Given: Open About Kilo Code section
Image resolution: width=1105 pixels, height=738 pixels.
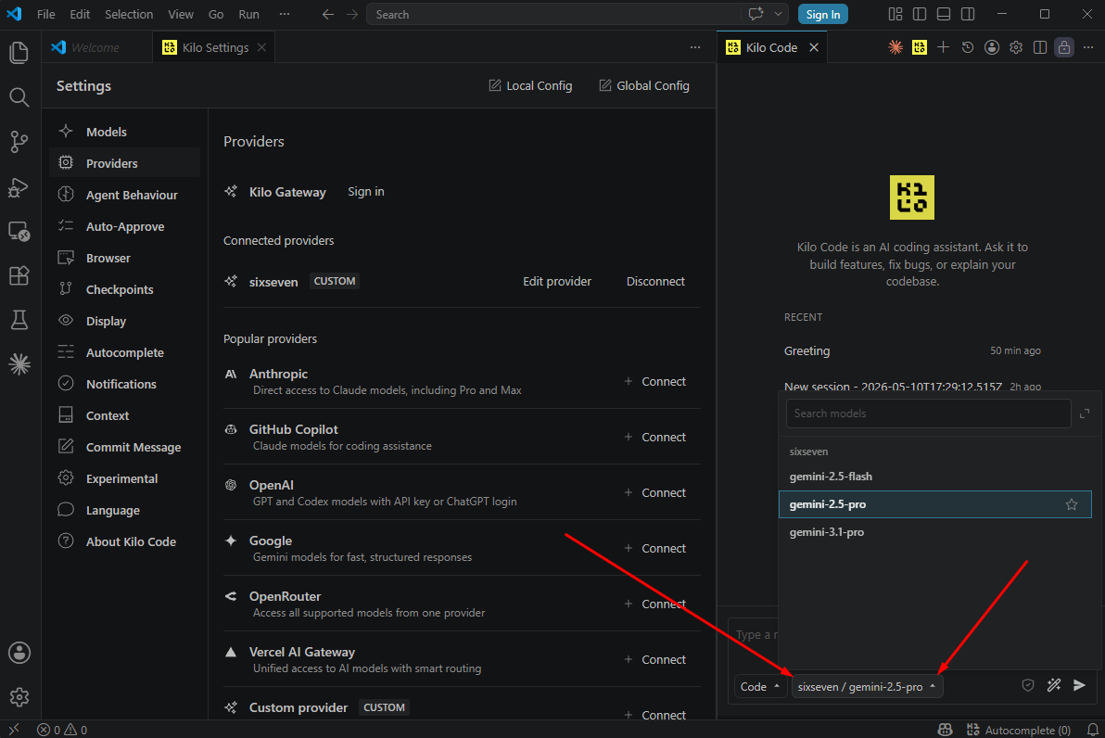Looking at the screenshot, I should 125,542.
